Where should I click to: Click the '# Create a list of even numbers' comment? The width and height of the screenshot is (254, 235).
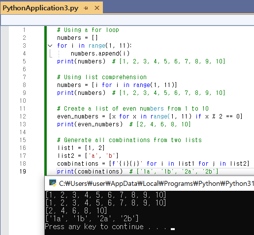tap(133, 109)
